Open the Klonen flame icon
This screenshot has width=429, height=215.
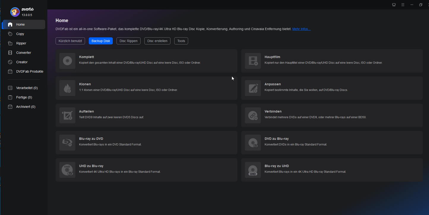tap(67, 88)
